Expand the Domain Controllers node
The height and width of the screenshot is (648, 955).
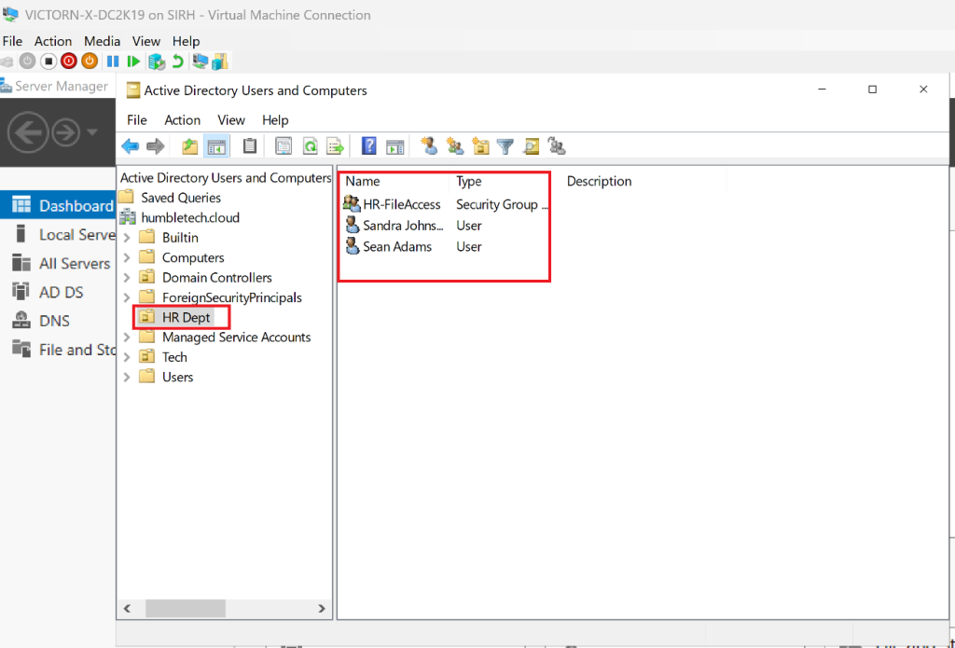pyautogui.click(x=127, y=278)
